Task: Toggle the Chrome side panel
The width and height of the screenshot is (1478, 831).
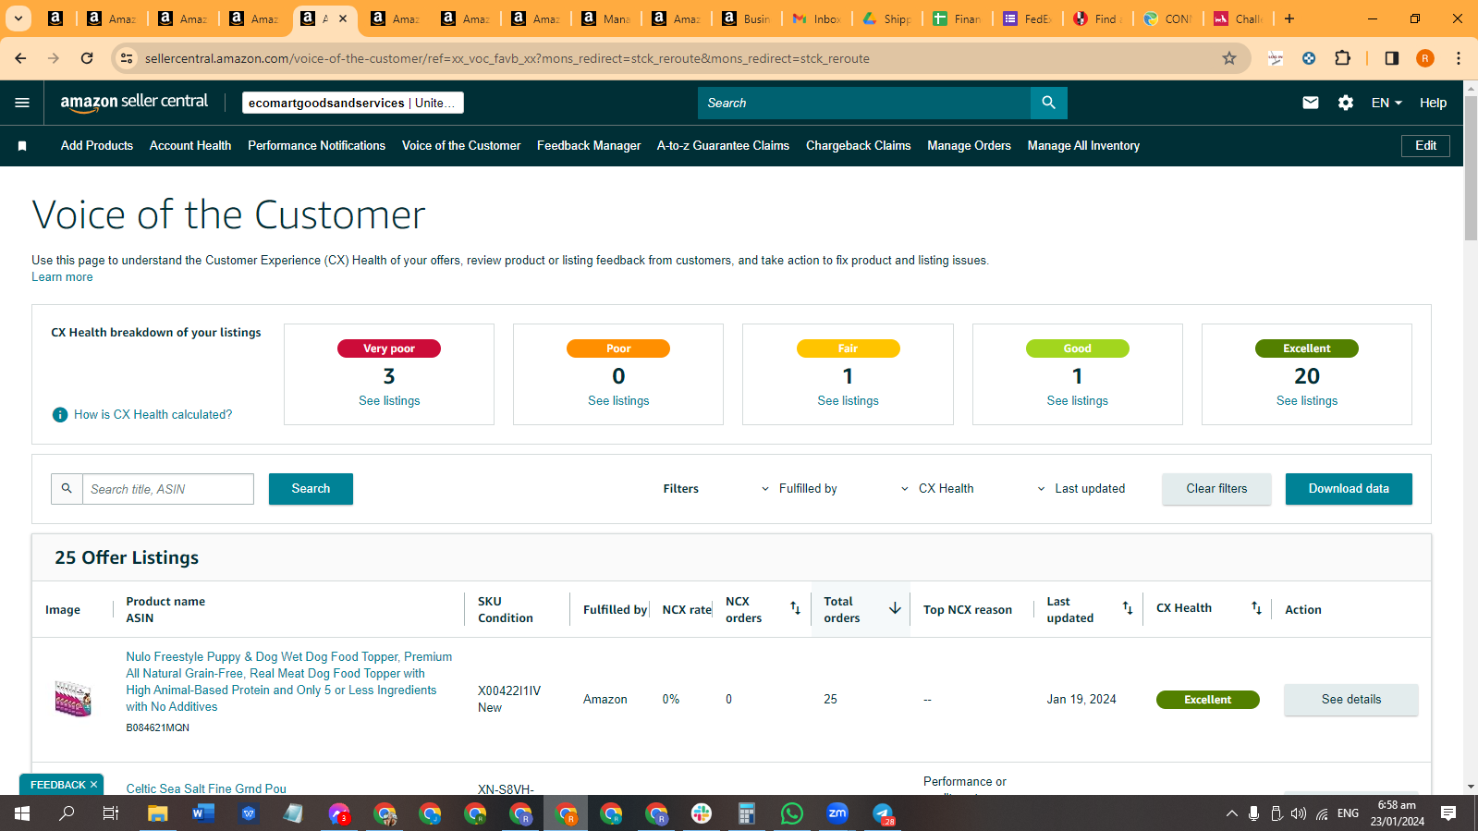Action: point(1391,58)
